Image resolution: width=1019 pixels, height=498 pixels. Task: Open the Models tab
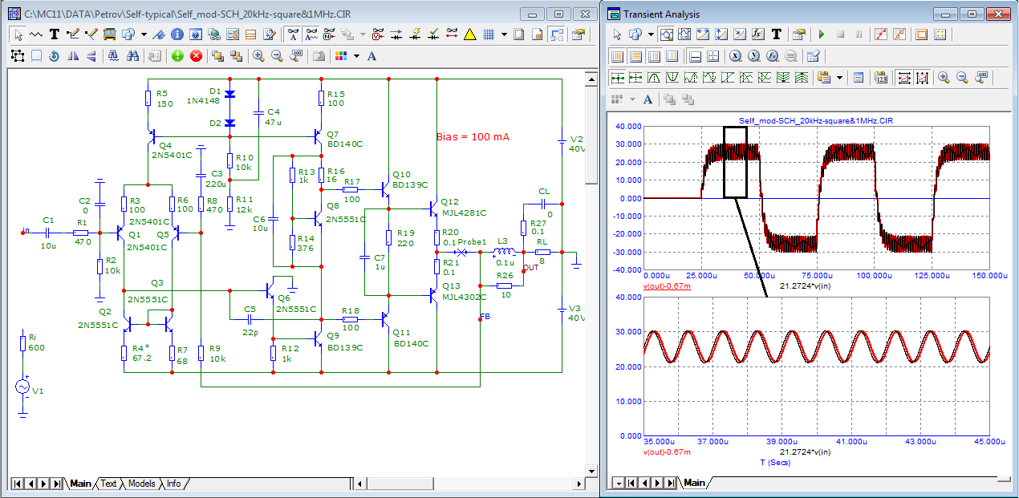[x=142, y=484]
